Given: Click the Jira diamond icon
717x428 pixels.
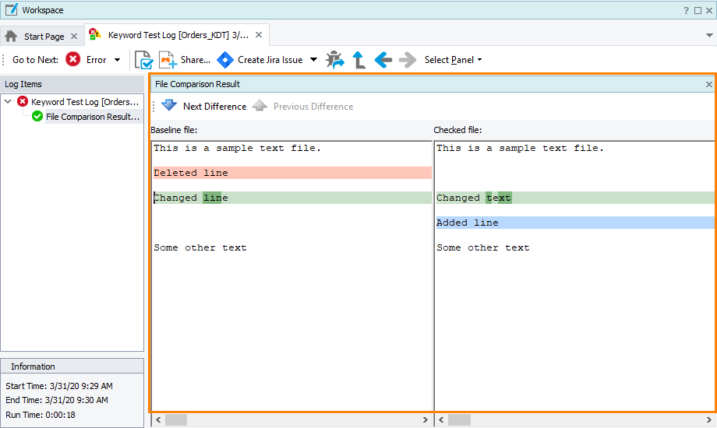Looking at the screenshot, I should click(225, 60).
